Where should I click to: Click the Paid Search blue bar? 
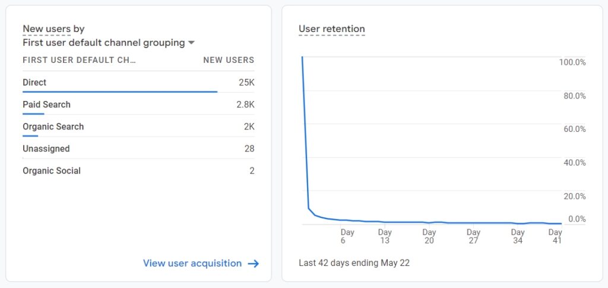point(33,114)
